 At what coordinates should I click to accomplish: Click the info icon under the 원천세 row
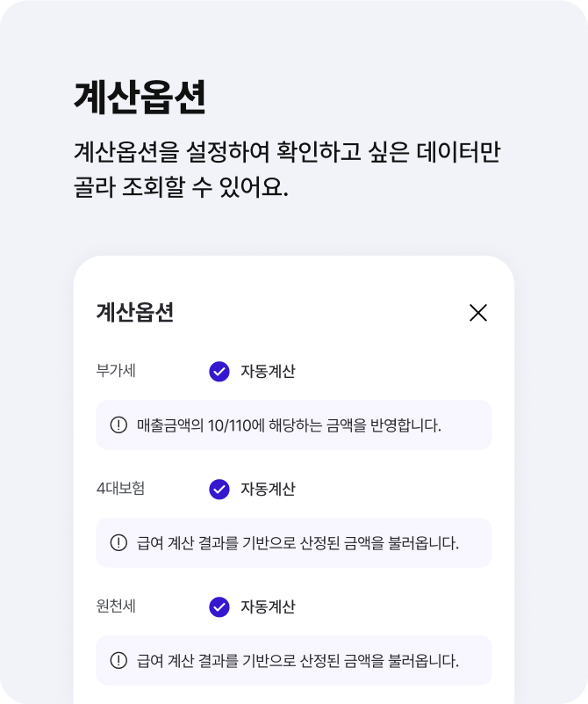point(118,661)
